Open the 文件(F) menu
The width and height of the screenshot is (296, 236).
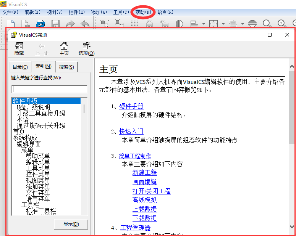tap(10, 12)
